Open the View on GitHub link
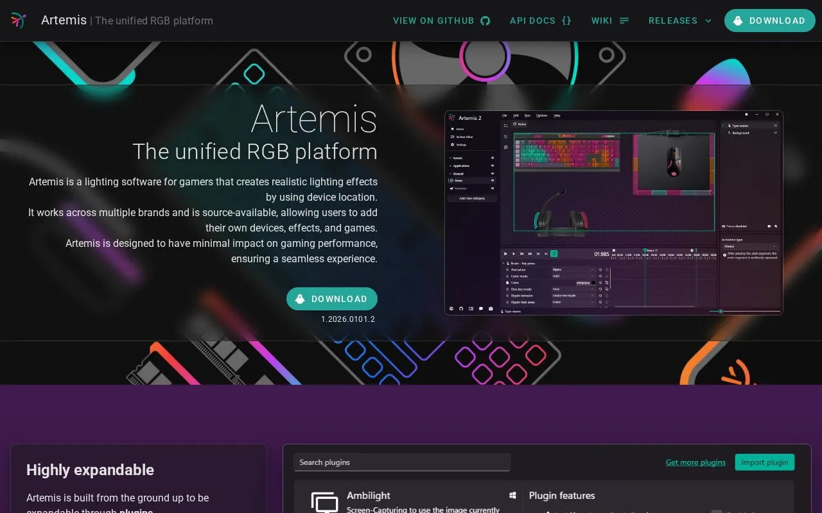The width and height of the screenshot is (822, 513). tap(441, 21)
